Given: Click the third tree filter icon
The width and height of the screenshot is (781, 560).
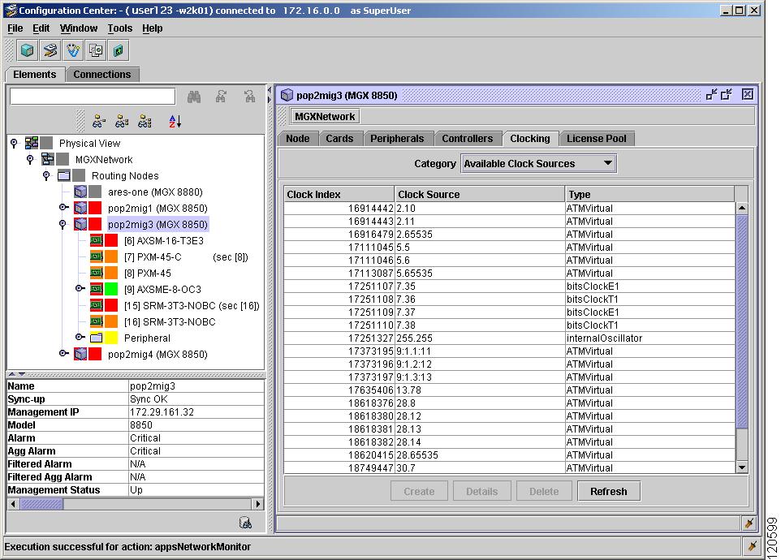Looking at the screenshot, I should [x=145, y=121].
